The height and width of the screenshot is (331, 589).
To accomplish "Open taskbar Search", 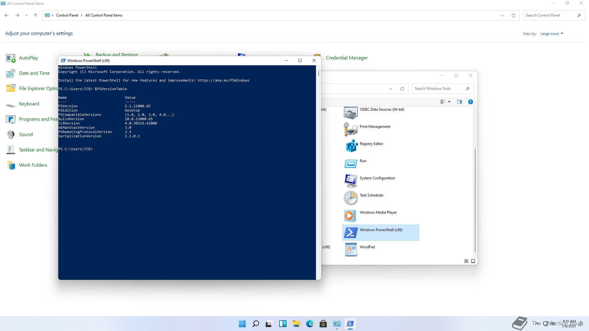I will pyautogui.click(x=256, y=324).
